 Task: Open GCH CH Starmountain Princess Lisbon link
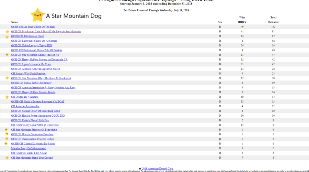tap(33, 139)
